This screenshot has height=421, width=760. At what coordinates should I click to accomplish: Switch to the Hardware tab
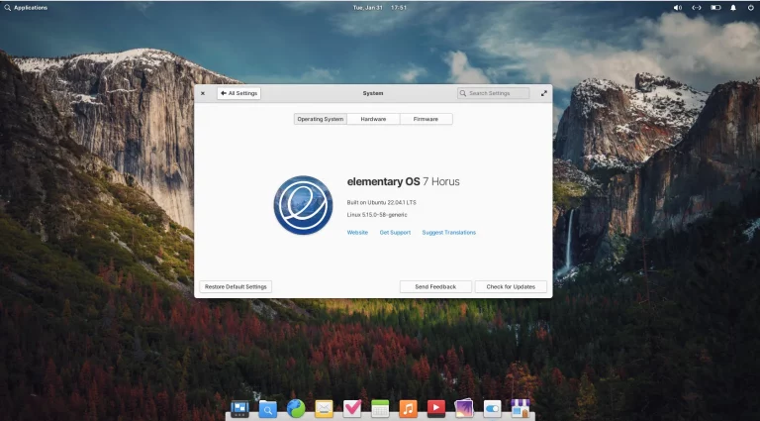[373, 119]
